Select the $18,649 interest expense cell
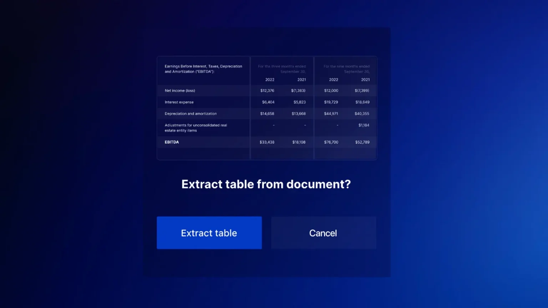Image resolution: width=548 pixels, height=308 pixels. tap(362, 102)
